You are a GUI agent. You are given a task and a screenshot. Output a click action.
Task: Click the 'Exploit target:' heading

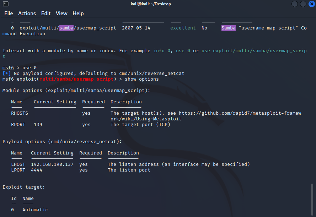click(24, 187)
